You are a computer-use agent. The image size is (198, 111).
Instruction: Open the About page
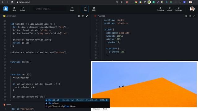[170, 9]
